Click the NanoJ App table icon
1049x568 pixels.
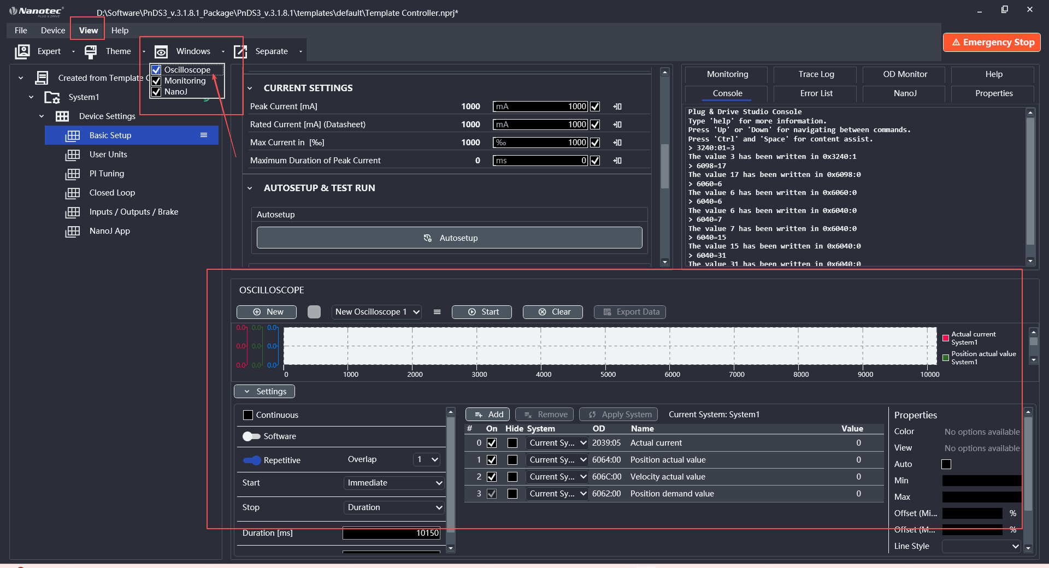pos(73,231)
